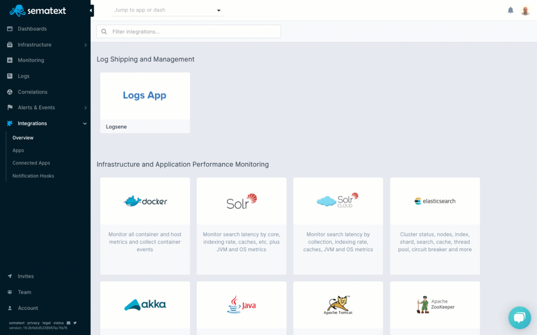Open notifications with the bell icon
The image size is (537, 335).
tap(510, 10)
